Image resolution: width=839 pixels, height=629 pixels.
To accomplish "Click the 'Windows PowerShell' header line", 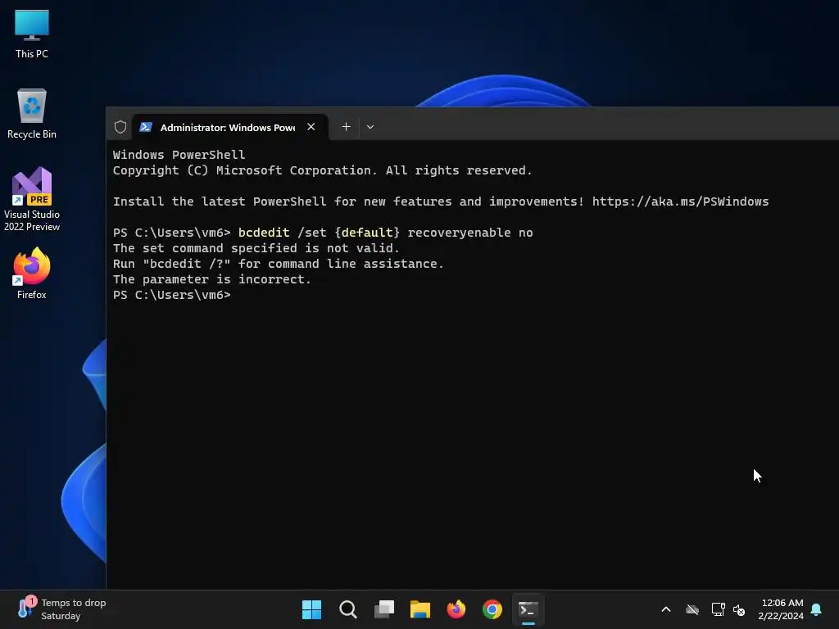I will (x=179, y=155).
